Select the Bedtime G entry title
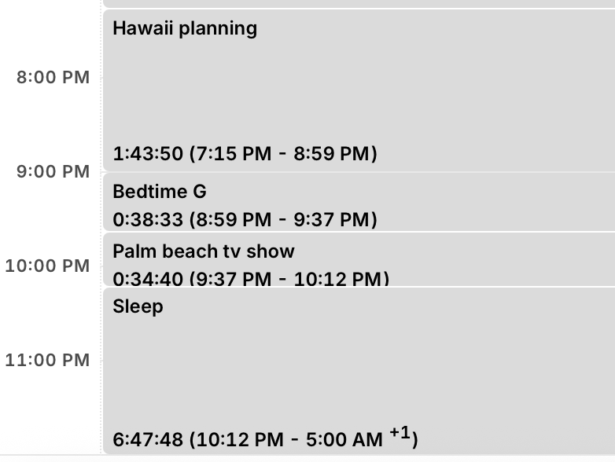 (x=160, y=192)
